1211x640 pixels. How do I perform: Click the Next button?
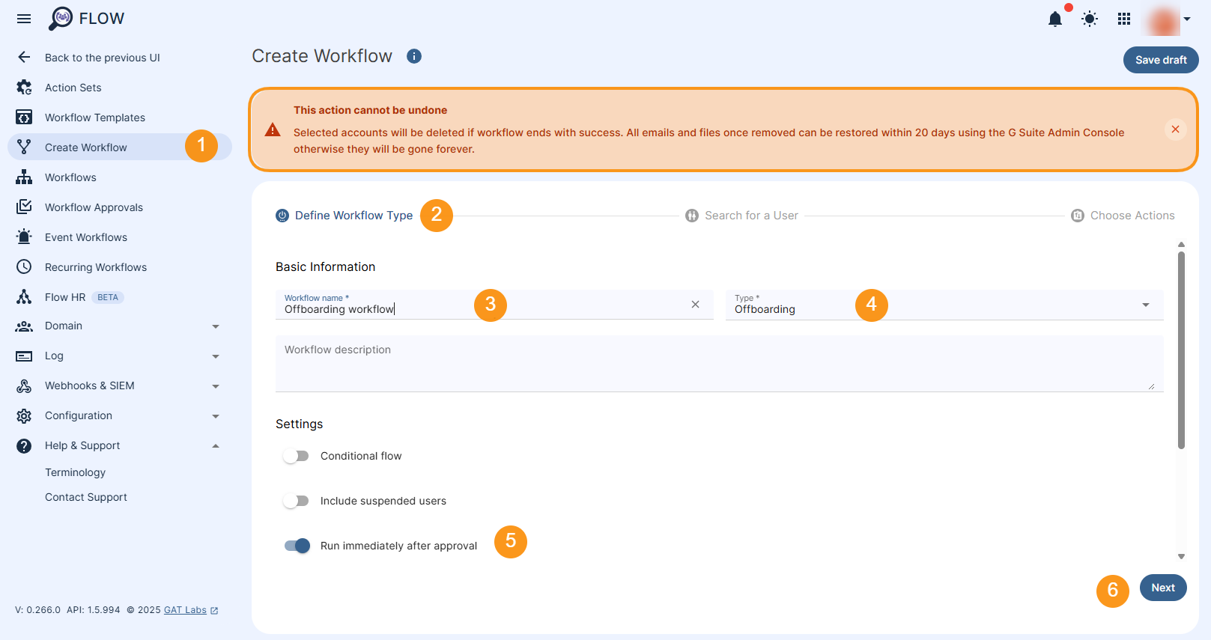1163,588
